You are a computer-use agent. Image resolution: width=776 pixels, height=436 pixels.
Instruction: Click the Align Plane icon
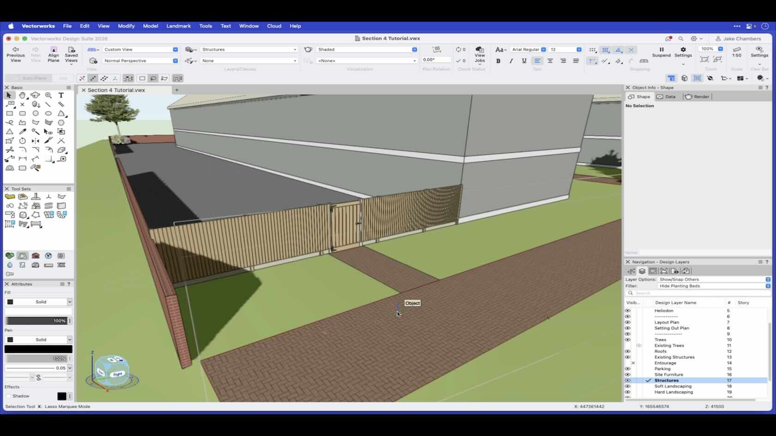point(54,54)
